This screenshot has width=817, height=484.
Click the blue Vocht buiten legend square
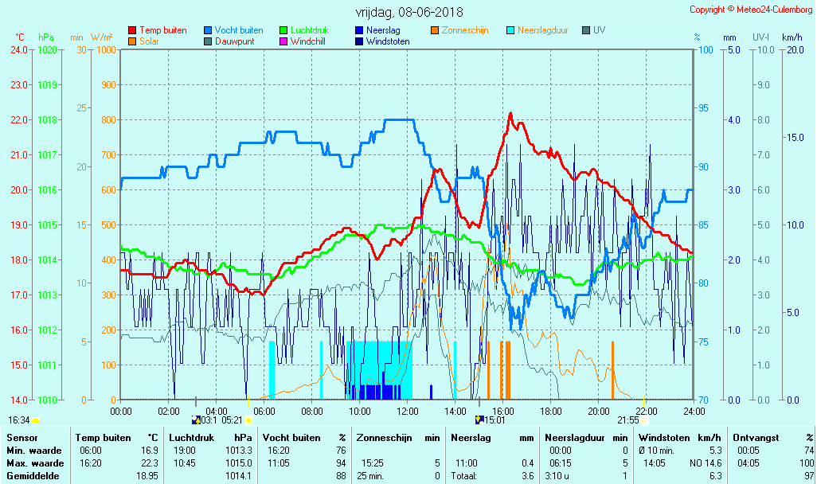point(208,30)
